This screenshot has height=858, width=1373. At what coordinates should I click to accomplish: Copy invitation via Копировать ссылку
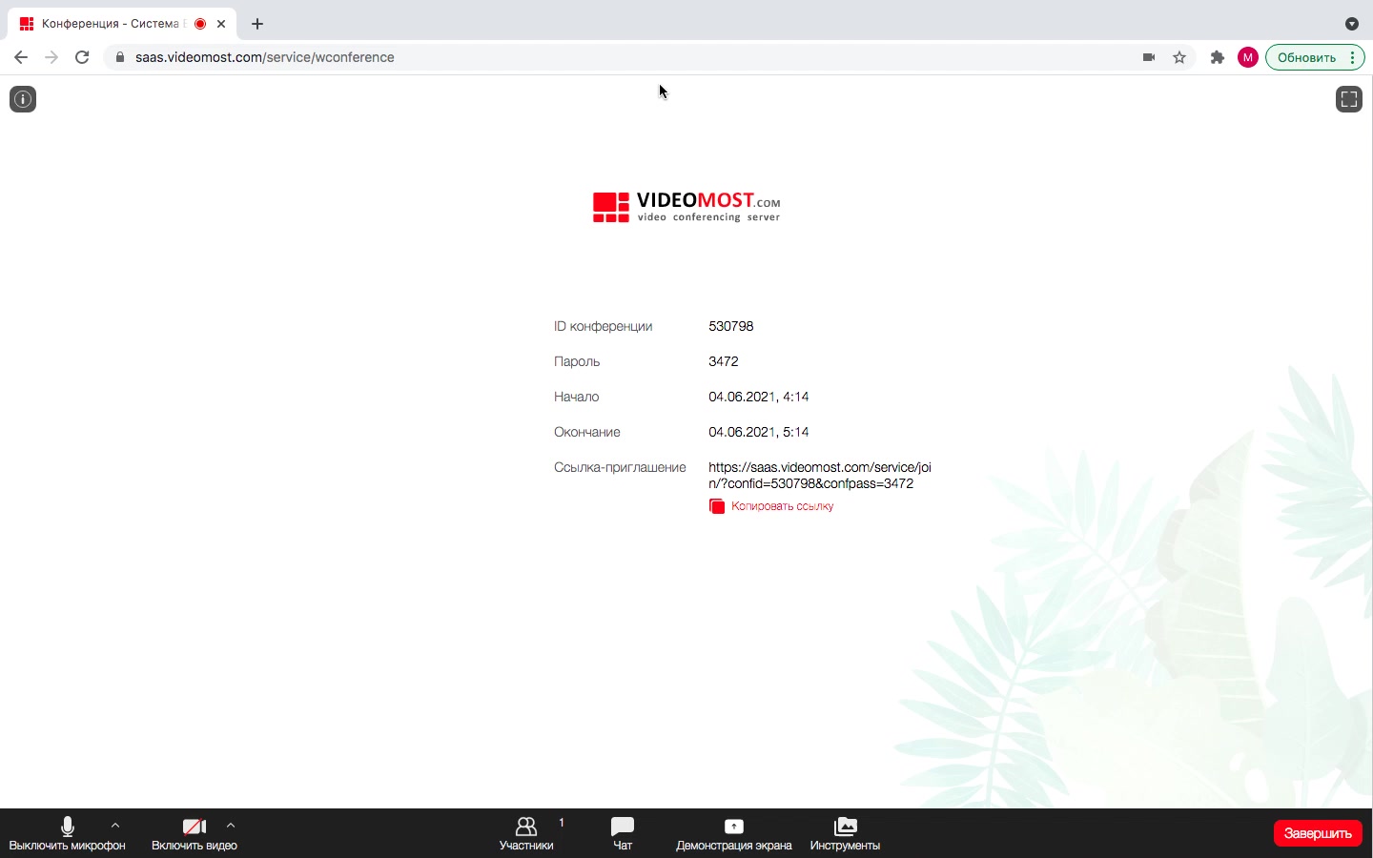(x=771, y=506)
